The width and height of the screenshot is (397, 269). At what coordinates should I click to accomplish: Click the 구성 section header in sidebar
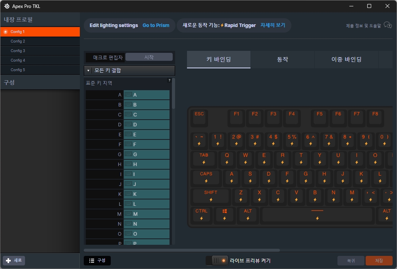point(40,83)
